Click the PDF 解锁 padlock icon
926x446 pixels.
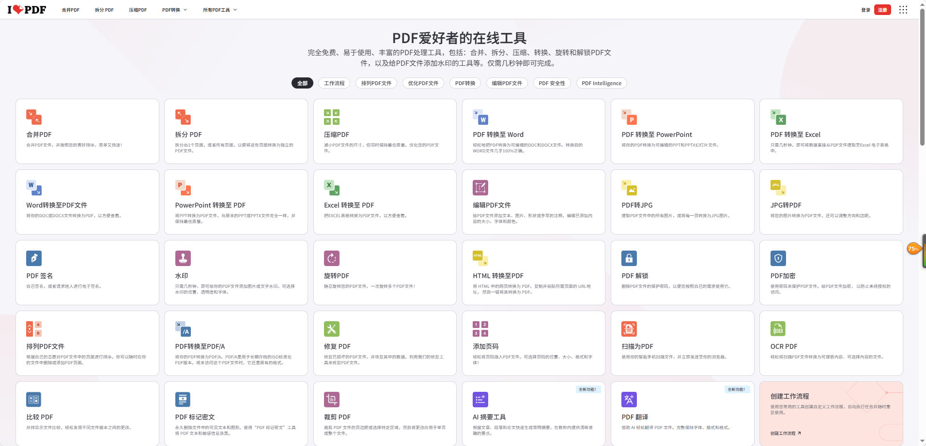tap(629, 258)
